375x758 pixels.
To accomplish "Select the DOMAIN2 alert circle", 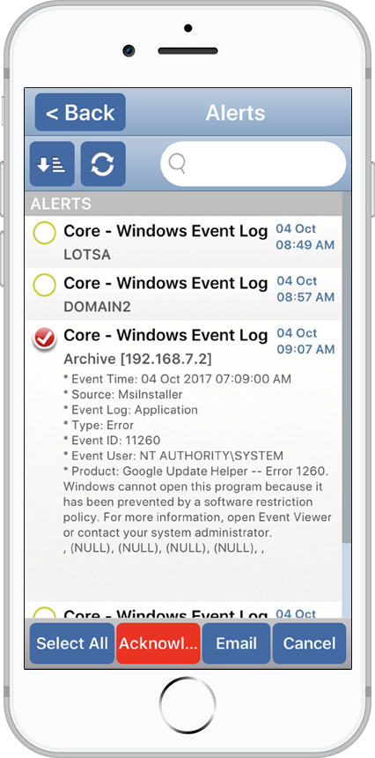I will pos(44,286).
